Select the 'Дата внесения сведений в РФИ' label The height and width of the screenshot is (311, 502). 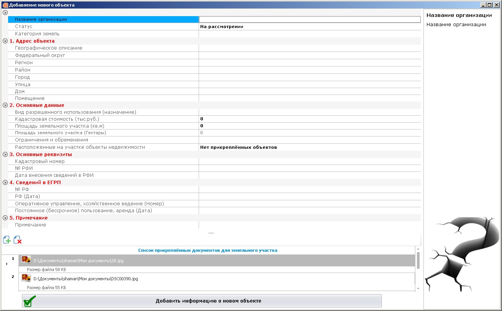(x=54, y=175)
